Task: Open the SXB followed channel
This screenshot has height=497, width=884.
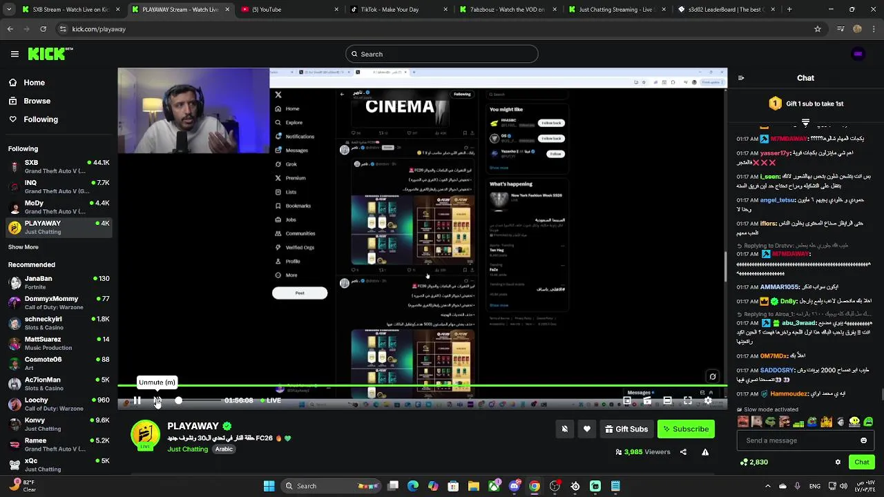Action: [59, 166]
